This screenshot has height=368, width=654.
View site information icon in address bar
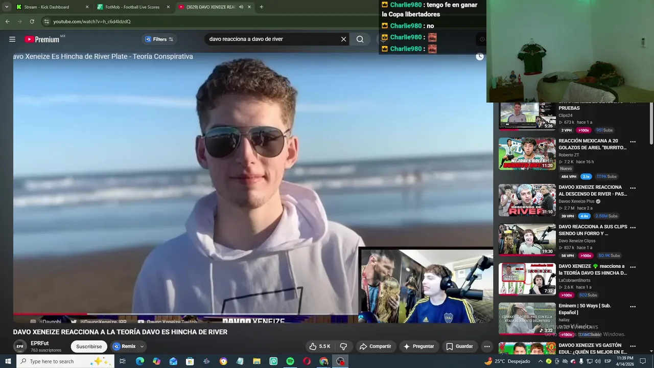[x=46, y=21]
